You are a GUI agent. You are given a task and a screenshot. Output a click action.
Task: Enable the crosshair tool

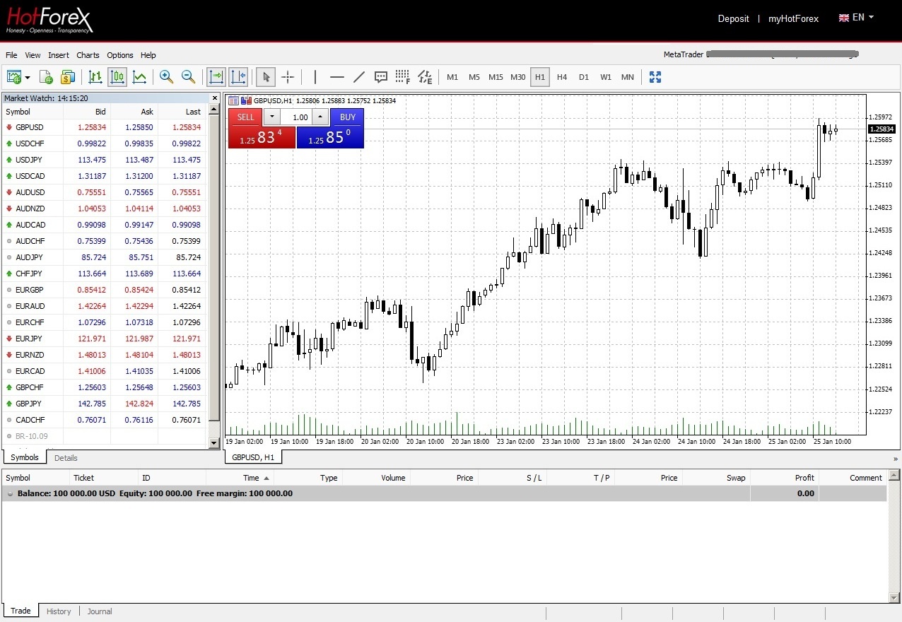(288, 77)
